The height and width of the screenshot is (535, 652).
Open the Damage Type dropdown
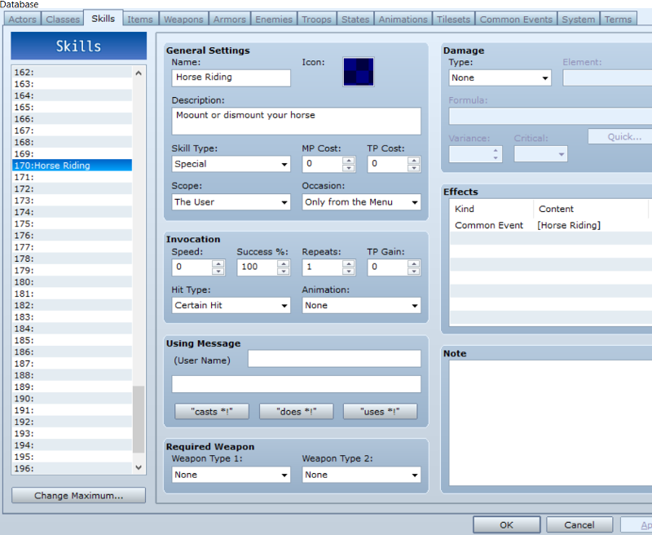click(x=500, y=77)
